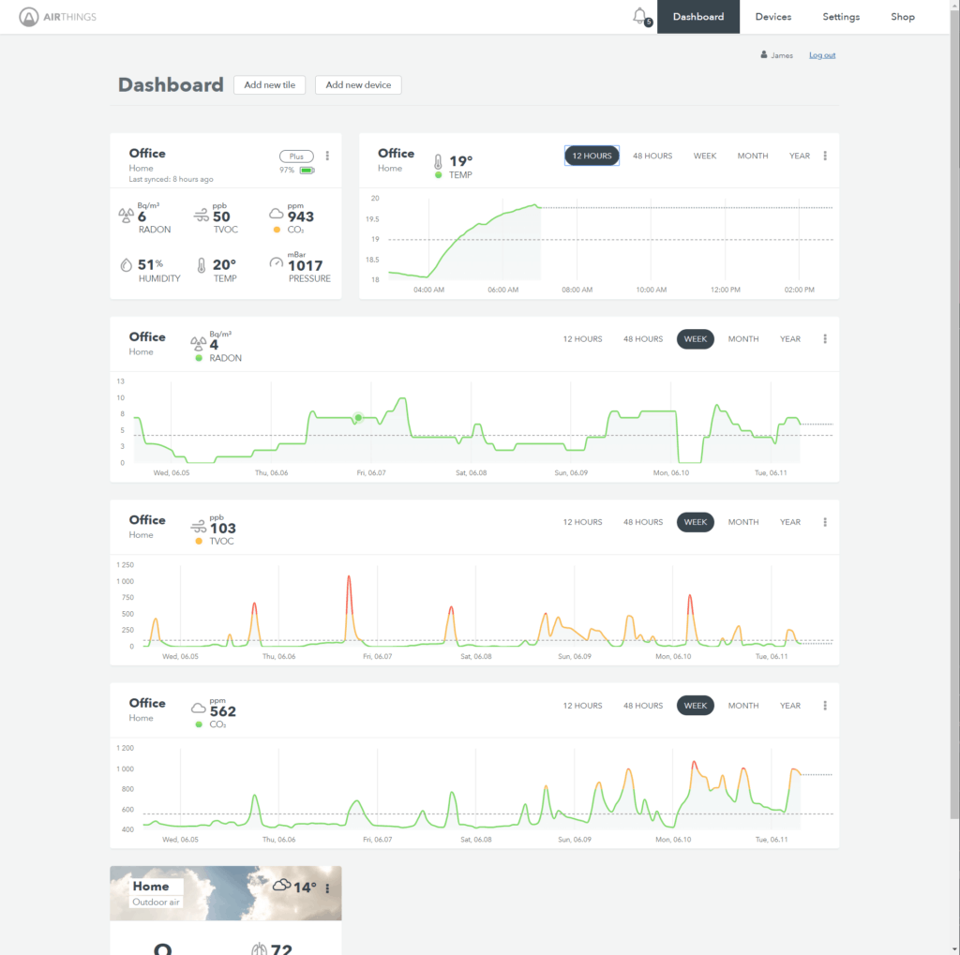The image size is (960, 955).
Task: Click the Add new device button
Action: coord(358,85)
